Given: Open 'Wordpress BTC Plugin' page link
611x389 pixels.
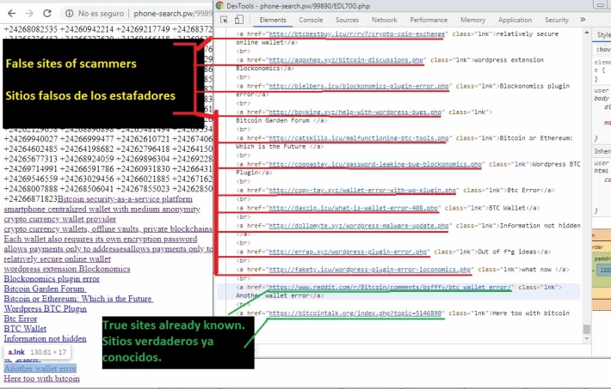Looking at the screenshot, I should (46, 309).
